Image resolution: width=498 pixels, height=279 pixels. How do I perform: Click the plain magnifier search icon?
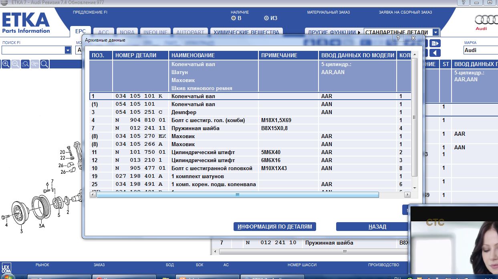[x=44, y=64]
